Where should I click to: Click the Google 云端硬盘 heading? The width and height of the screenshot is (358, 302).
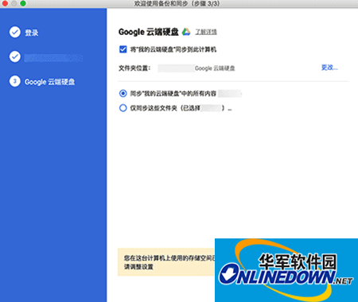(149, 32)
